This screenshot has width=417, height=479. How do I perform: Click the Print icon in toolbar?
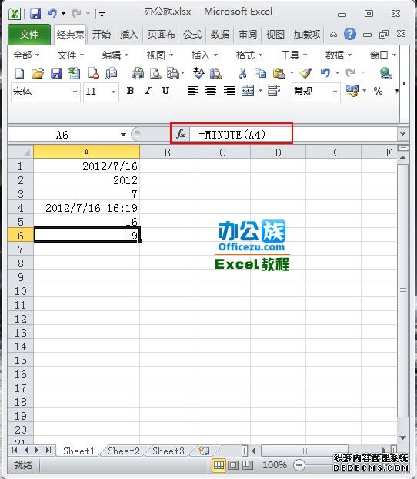[x=138, y=73]
